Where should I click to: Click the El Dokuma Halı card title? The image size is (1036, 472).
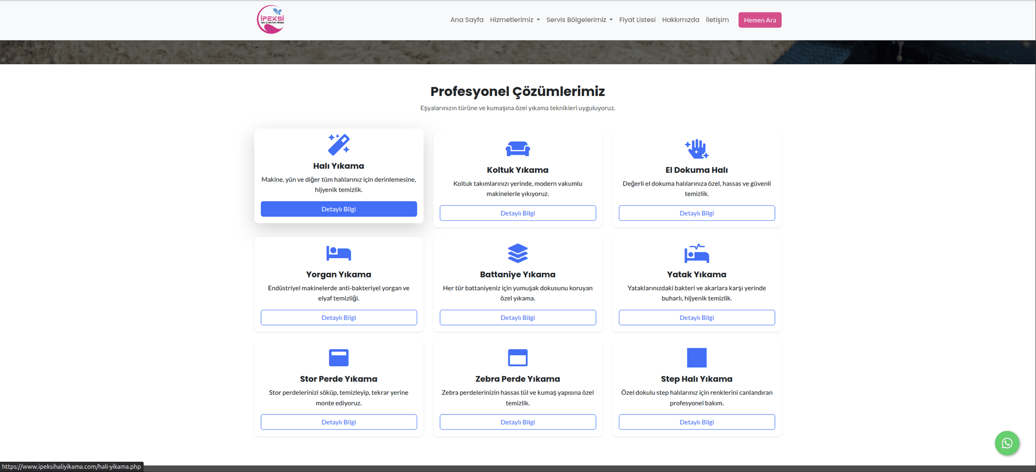[697, 170]
